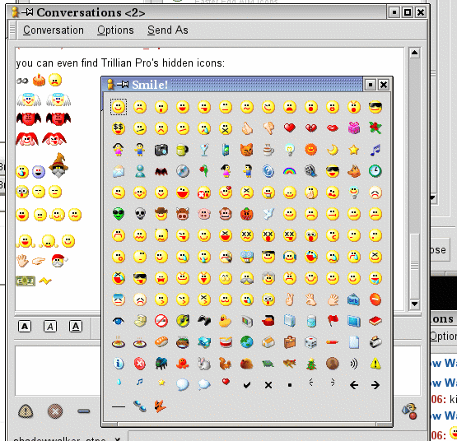This screenshot has width=457, height=441.
Task: Select the blue info circle emoticon
Action: pyautogui.click(x=119, y=364)
